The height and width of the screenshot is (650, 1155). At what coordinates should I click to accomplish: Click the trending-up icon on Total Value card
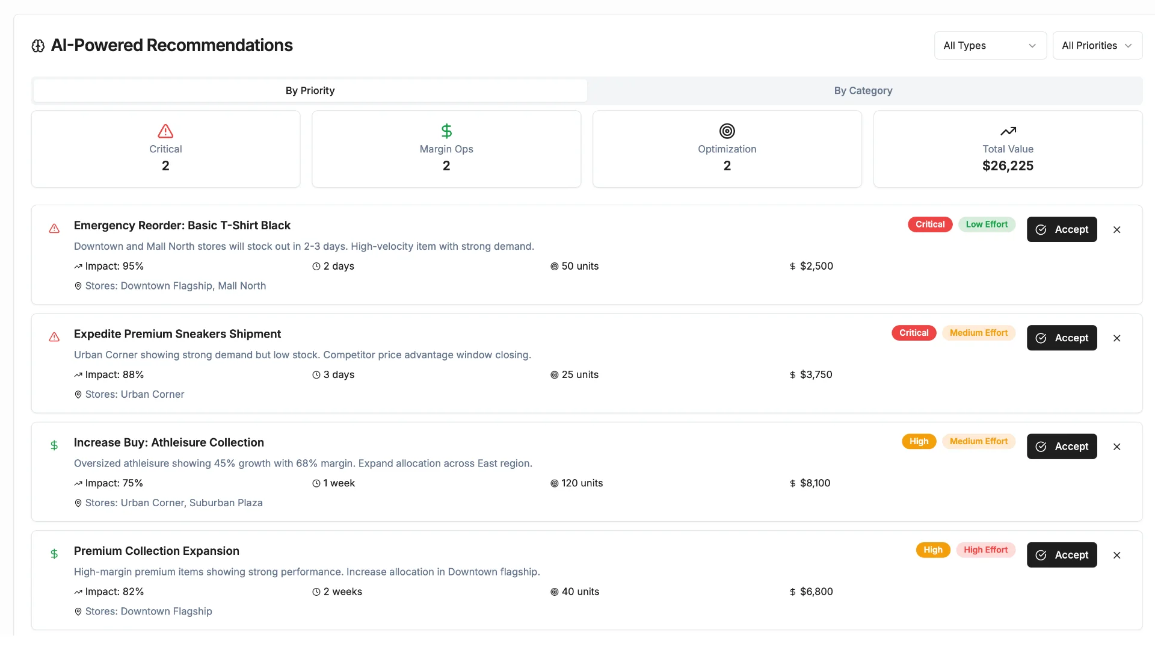1008,131
